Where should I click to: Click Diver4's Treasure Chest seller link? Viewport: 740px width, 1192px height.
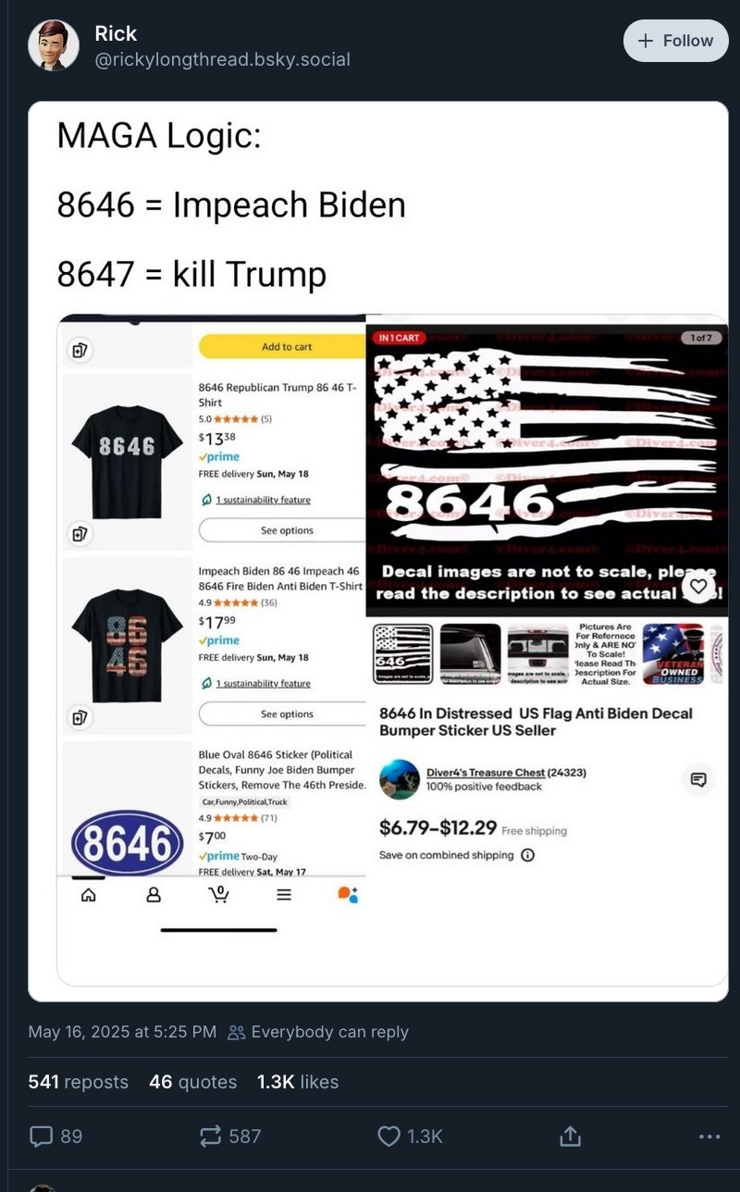(x=486, y=772)
